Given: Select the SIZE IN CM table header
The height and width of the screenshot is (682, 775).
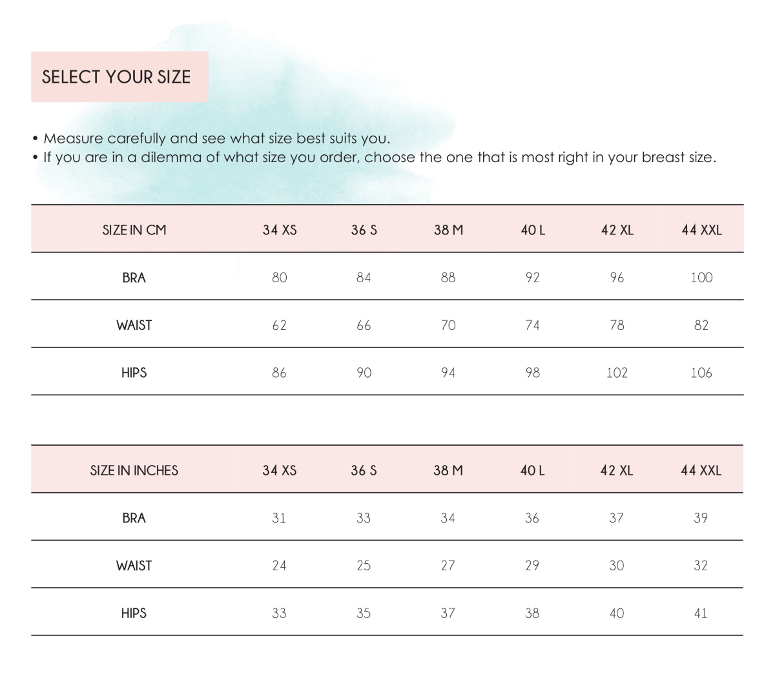Looking at the screenshot, I should [134, 229].
